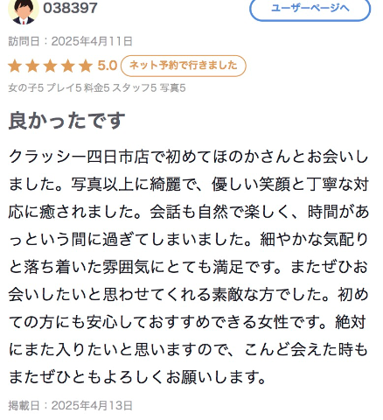Click the review title 良かったです
Screen dimensions: 383x420
(66, 121)
